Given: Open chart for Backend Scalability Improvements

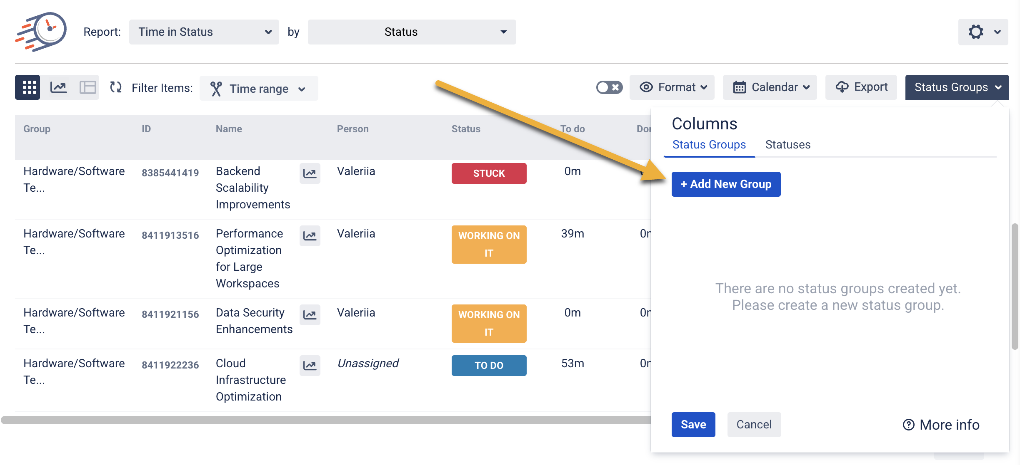Looking at the screenshot, I should pyautogui.click(x=310, y=173).
